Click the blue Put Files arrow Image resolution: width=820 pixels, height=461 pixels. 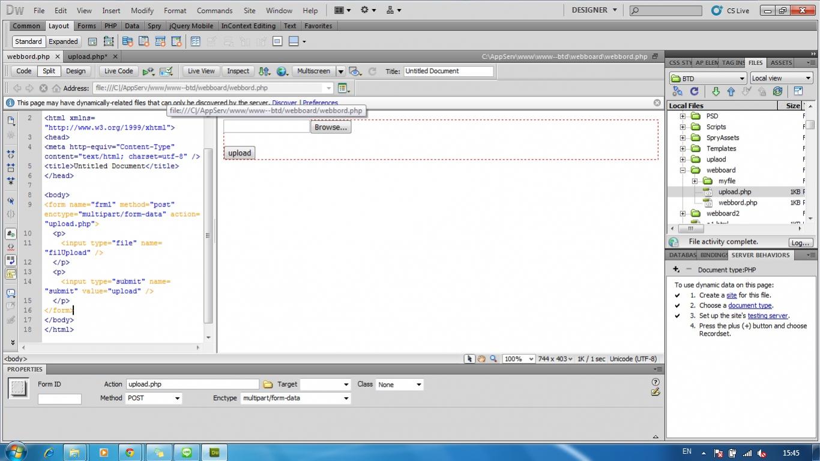point(731,91)
